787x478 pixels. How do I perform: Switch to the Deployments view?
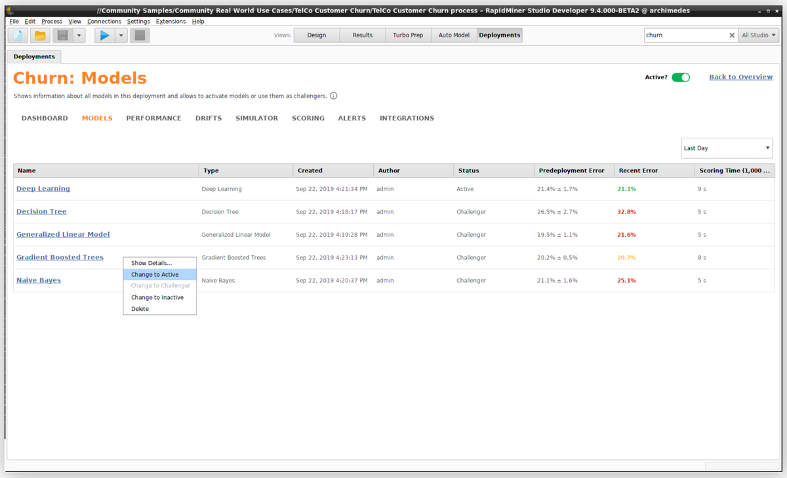pyautogui.click(x=500, y=35)
